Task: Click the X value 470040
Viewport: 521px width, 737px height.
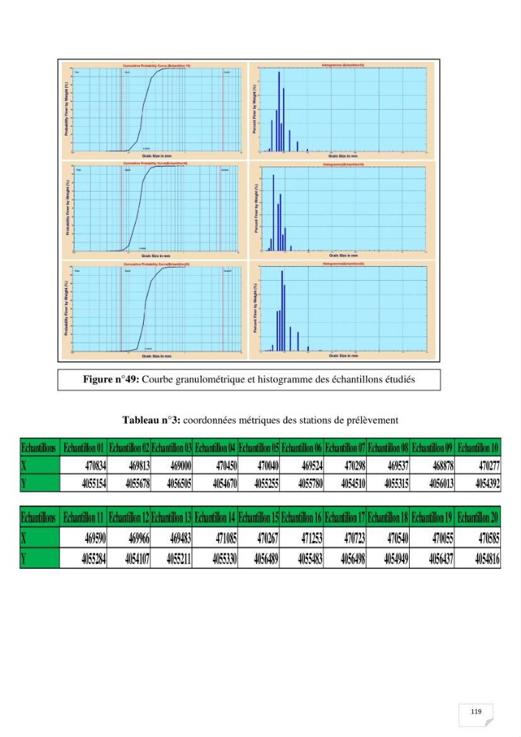Action: coord(268,466)
